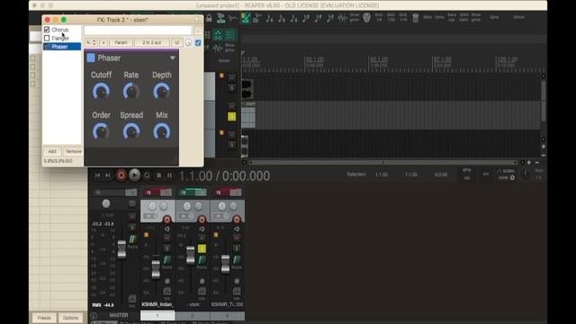The height and width of the screenshot is (324, 576).
Task: Click the preset name input field
Action: click(138, 31)
